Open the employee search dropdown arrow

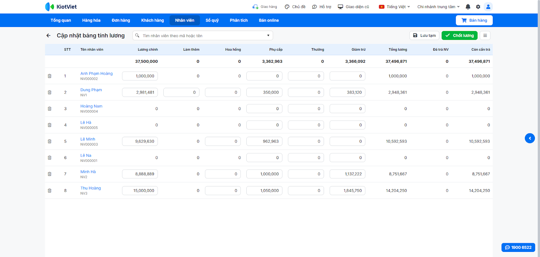coord(268,35)
